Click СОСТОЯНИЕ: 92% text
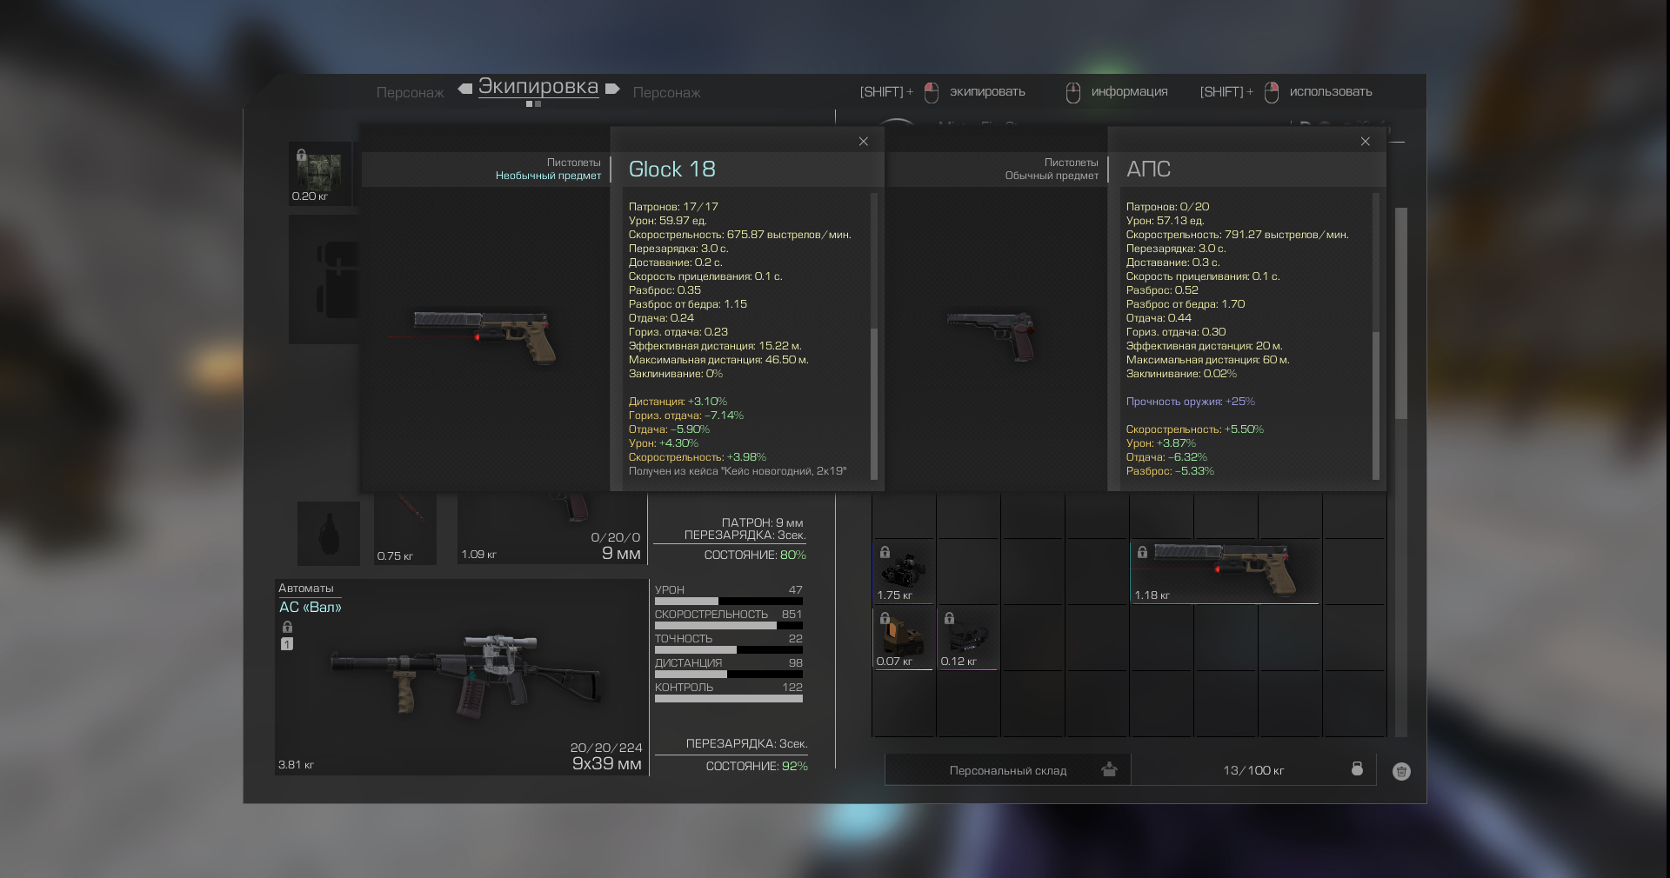The width and height of the screenshot is (1670, 878). (x=757, y=766)
